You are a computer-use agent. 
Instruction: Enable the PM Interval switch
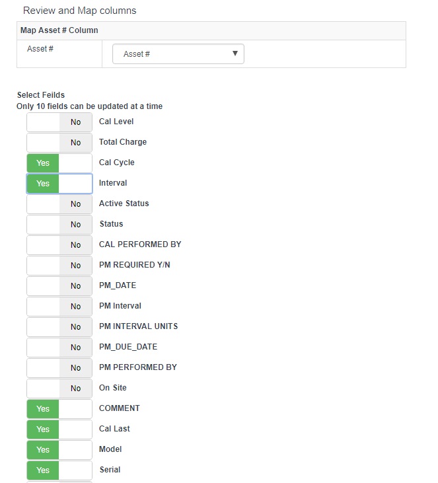(x=59, y=307)
